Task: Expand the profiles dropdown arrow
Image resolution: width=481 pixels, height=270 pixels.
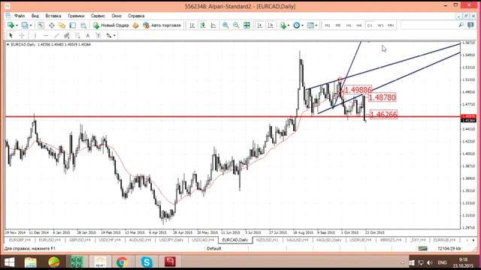Action: pos(31,25)
